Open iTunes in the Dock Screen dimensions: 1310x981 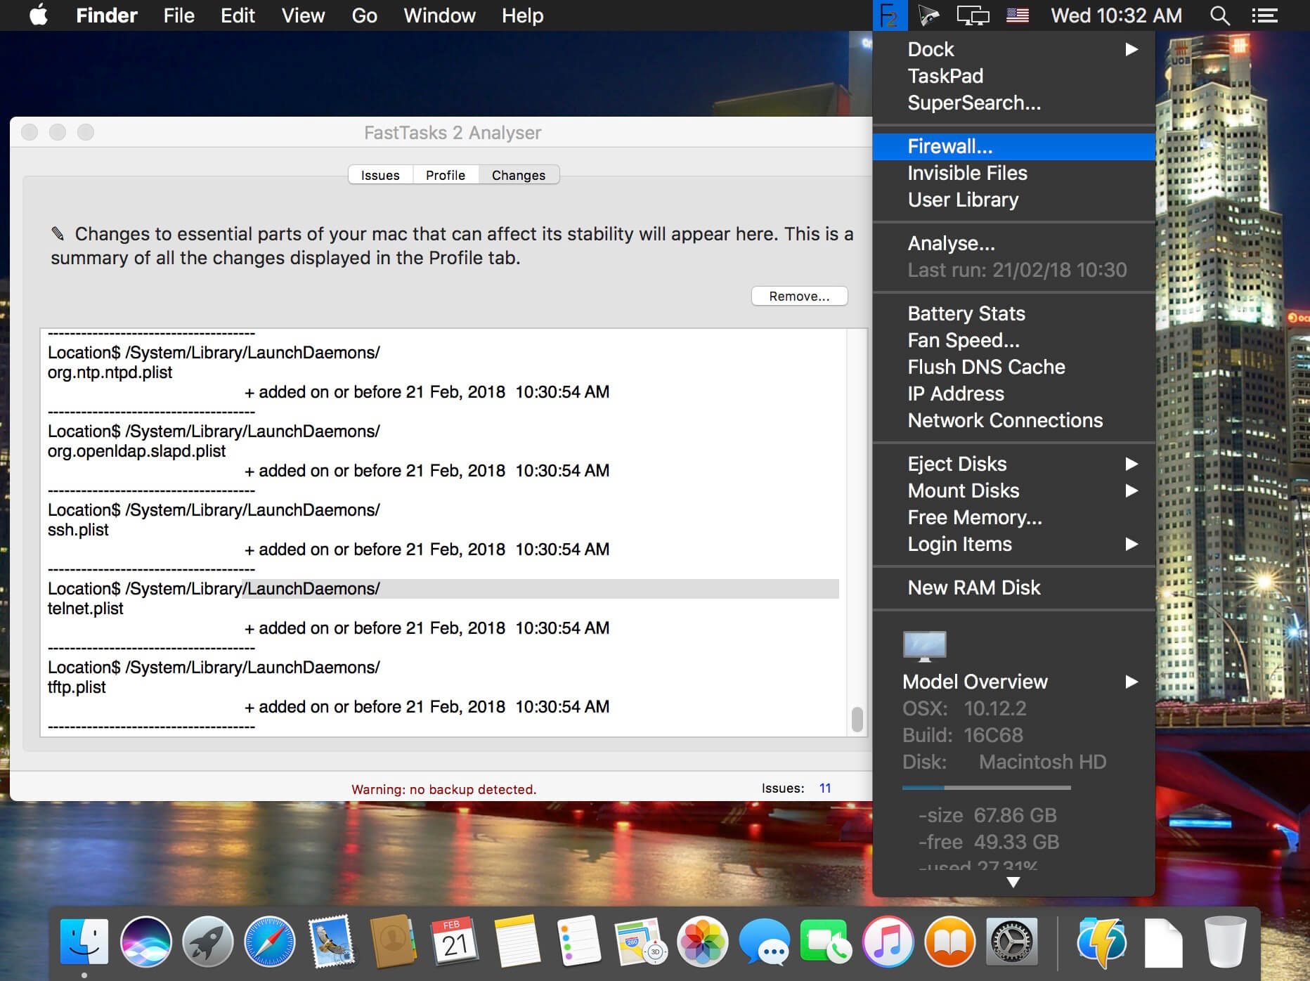[888, 942]
